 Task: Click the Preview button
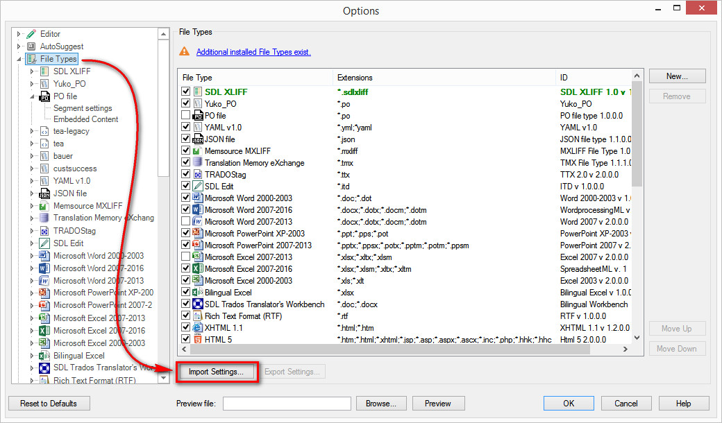click(438, 403)
